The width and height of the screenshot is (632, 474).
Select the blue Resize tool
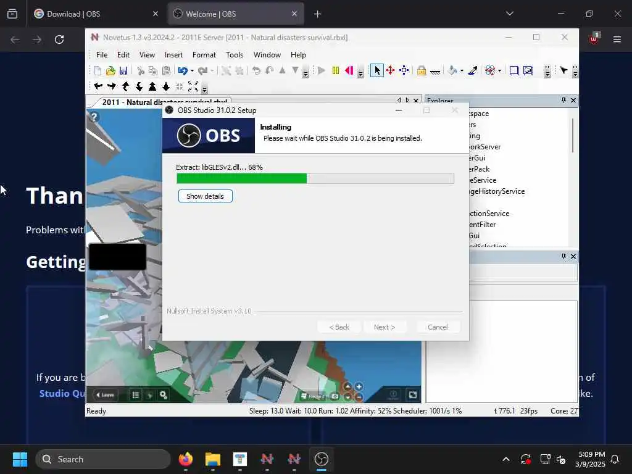[x=404, y=71]
